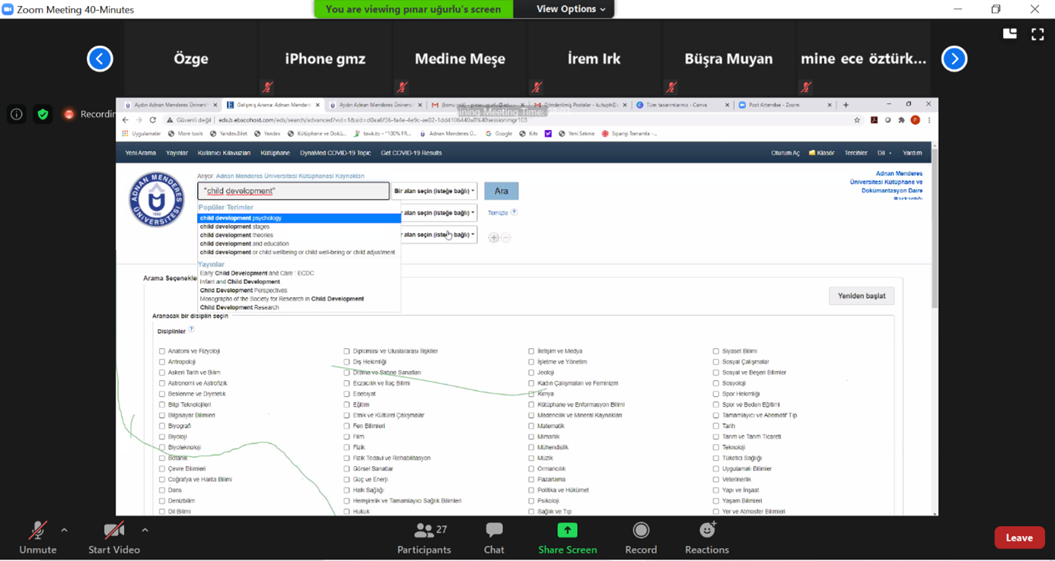Show next participants with right arrow
Image resolution: width=1055 pixels, height=561 pixels.
954,59
